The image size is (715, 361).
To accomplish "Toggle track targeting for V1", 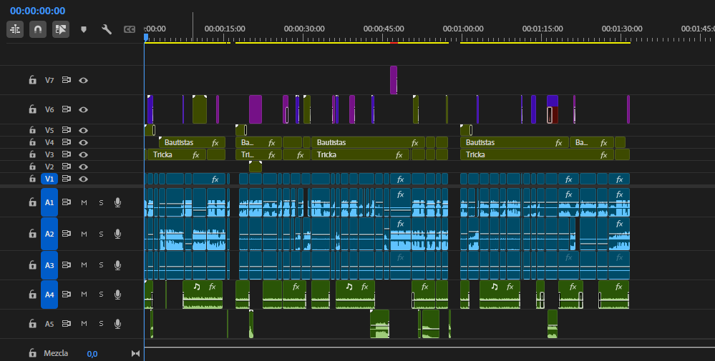I will click(49, 179).
